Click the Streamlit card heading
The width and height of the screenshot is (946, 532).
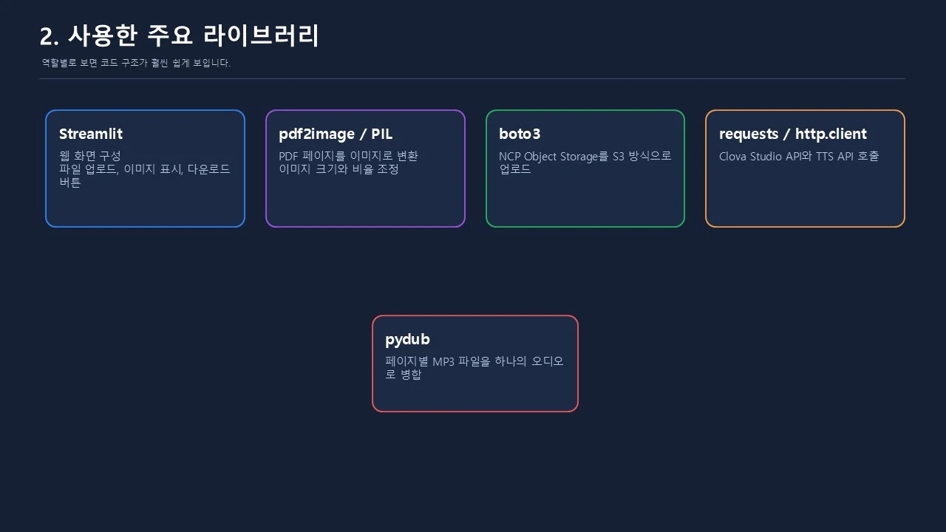(91, 134)
